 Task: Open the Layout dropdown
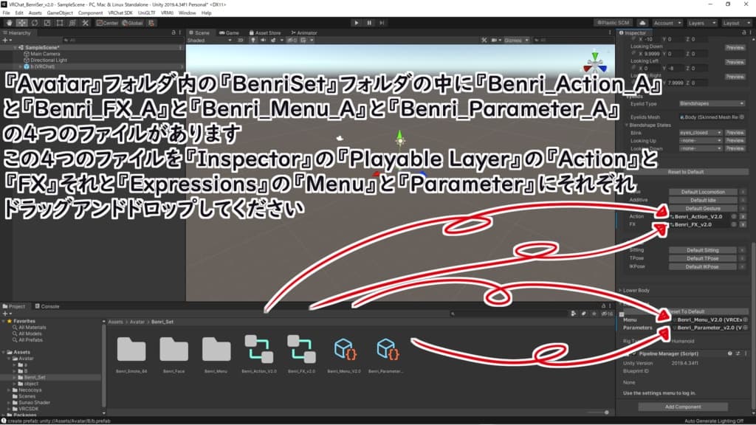[x=736, y=23]
